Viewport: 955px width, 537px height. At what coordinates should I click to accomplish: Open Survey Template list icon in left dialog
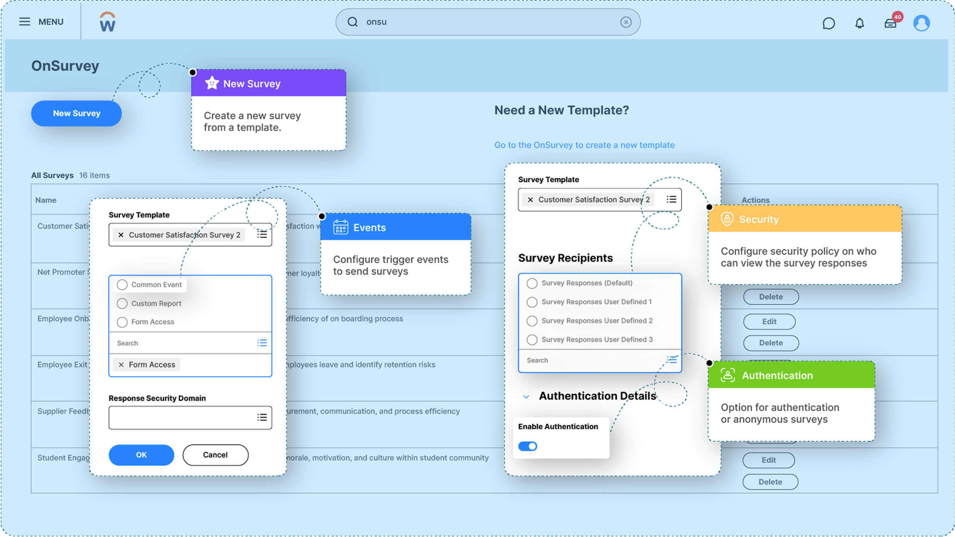pos(262,235)
